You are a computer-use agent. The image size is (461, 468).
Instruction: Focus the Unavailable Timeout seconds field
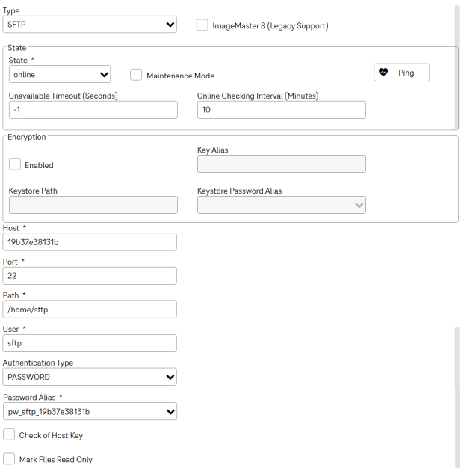tap(93, 110)
